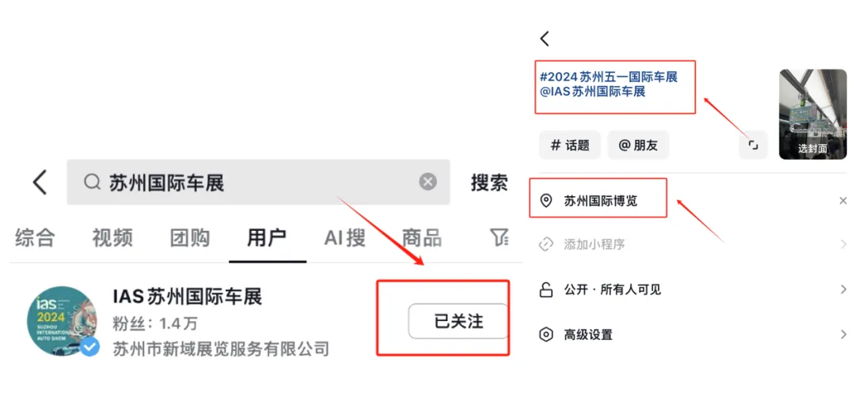Image resolution: width=855 pixels, height=393 pixels.
Task: Tap the IAS 2024 profile avatar
Action: click(x=63, y=321)
